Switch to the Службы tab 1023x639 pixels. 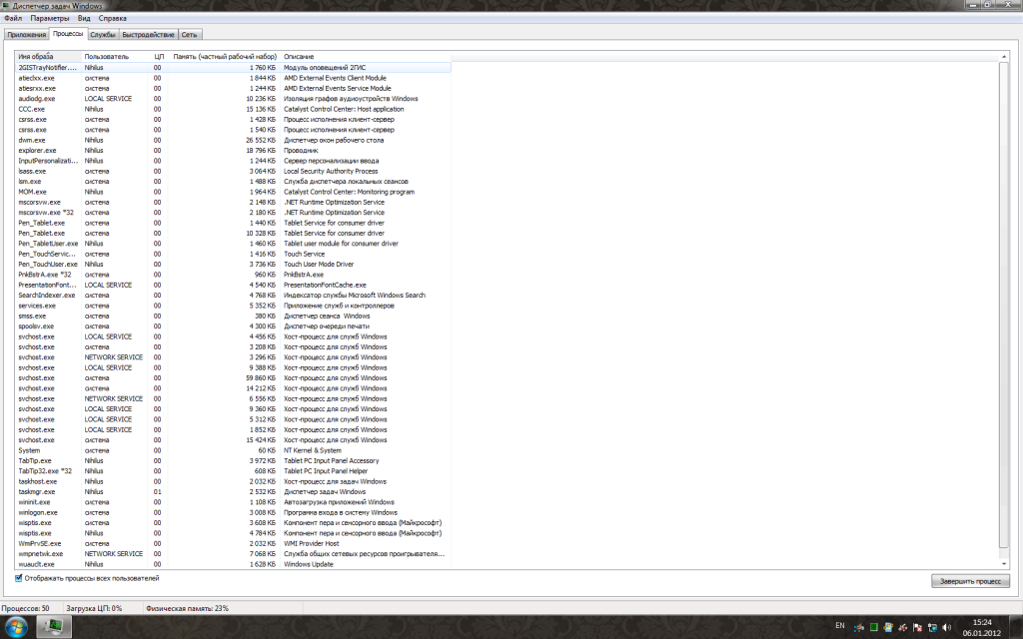click(103, 35)
